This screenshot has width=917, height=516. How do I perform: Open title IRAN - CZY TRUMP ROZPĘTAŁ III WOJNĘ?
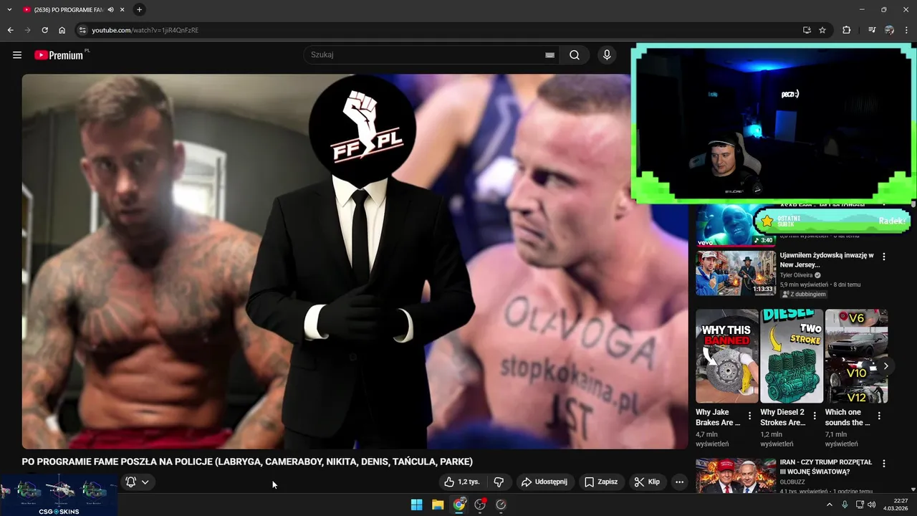826,467
